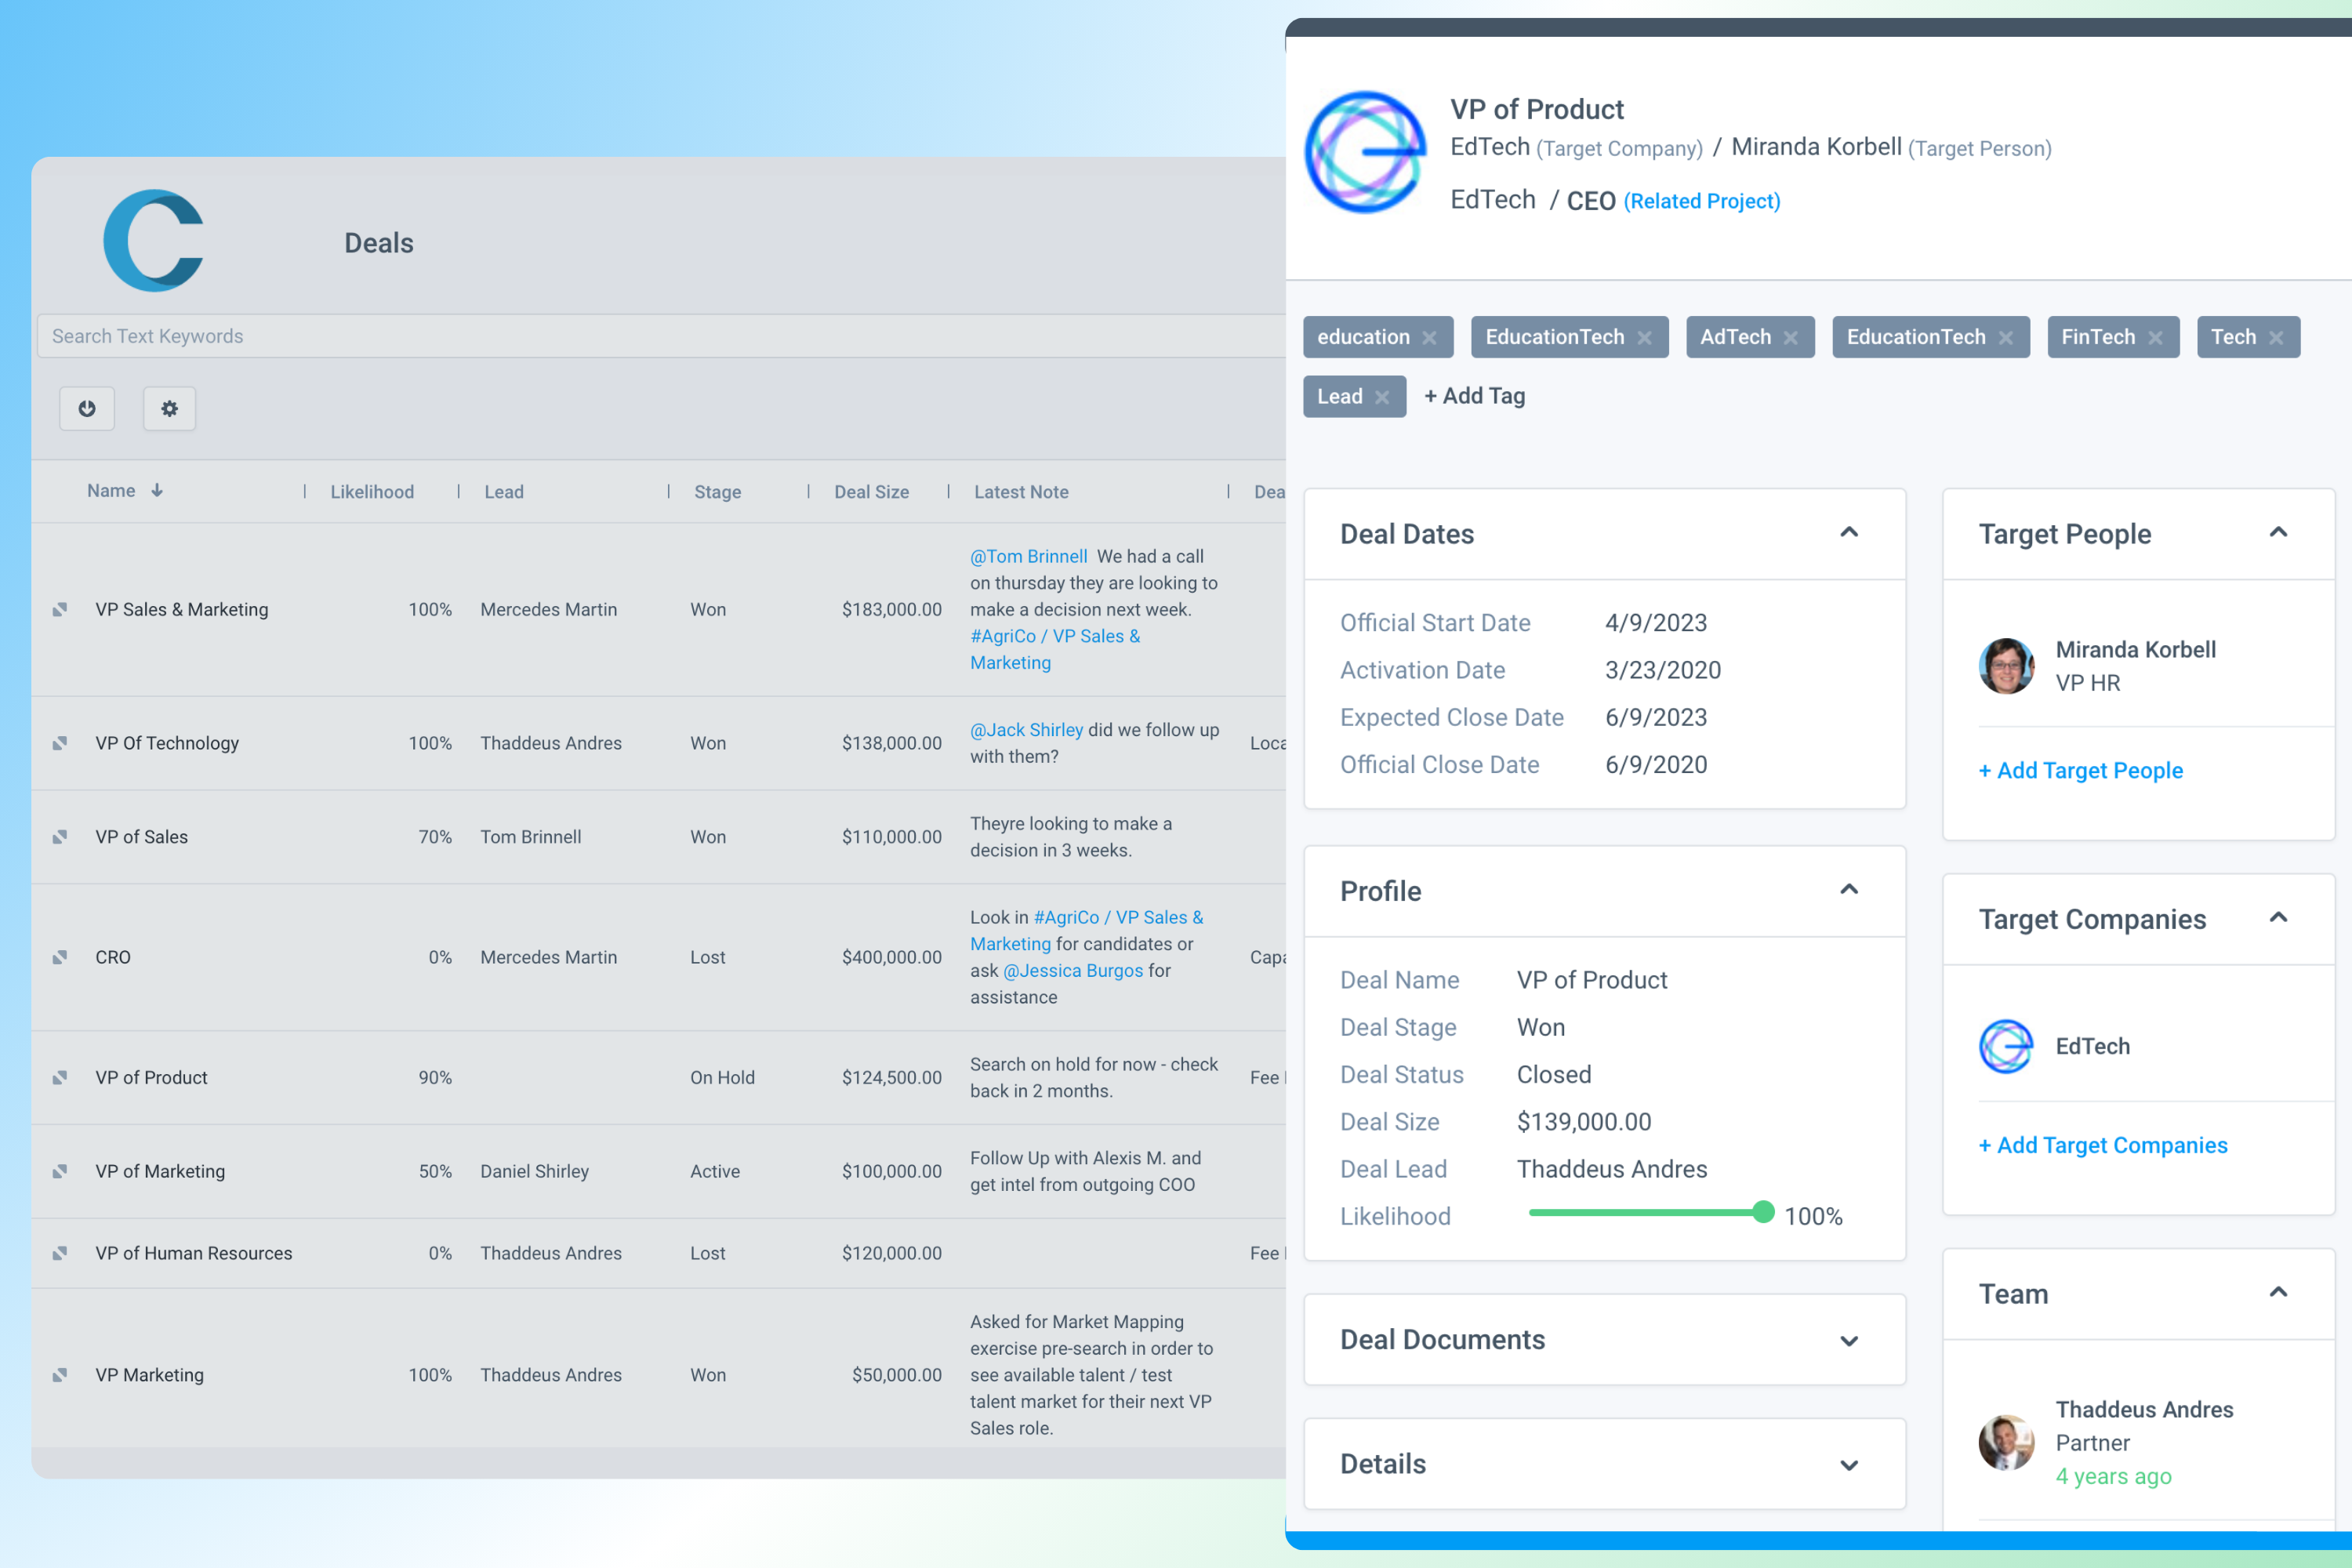Sort by the Likelihood column header
Image resolution: width=2352 pixels, height=1568 pixels.
tap(372, 492)
